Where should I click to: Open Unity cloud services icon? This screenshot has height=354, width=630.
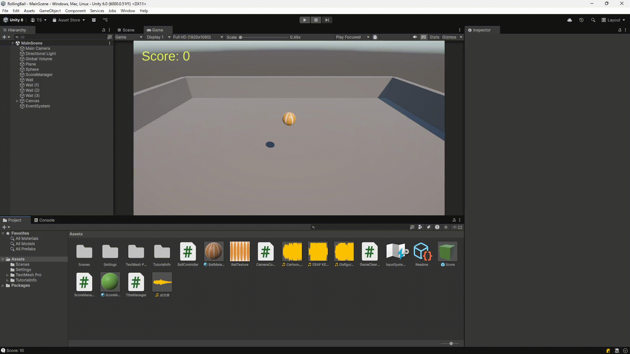click(x=570, y=20)
